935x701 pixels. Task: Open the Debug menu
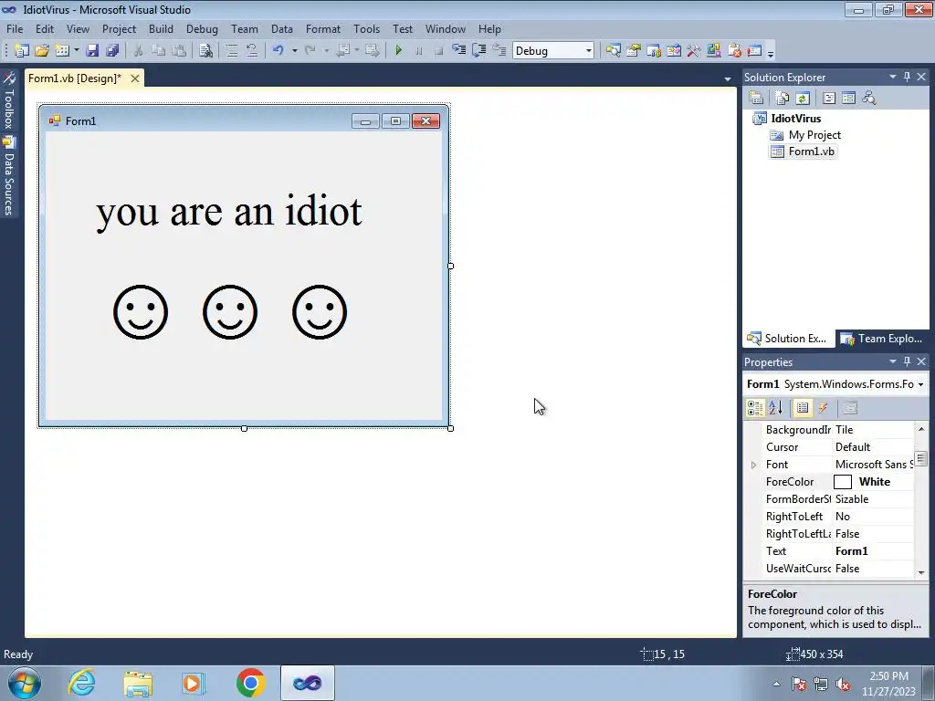click(x=202, y=28)
